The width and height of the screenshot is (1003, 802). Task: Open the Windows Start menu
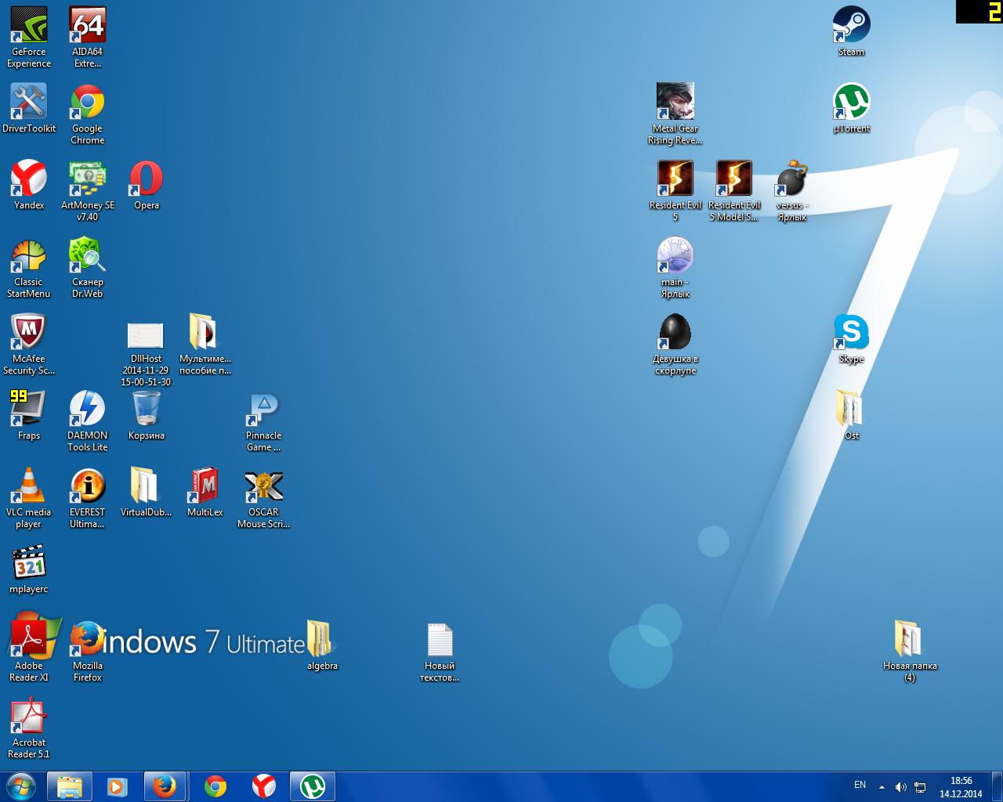click(20, 786)
